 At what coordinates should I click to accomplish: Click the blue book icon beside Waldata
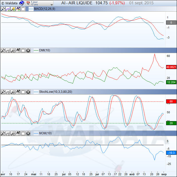coord(22,3)
